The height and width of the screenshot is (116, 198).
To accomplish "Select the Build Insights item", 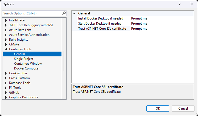I will pos(18,40).
